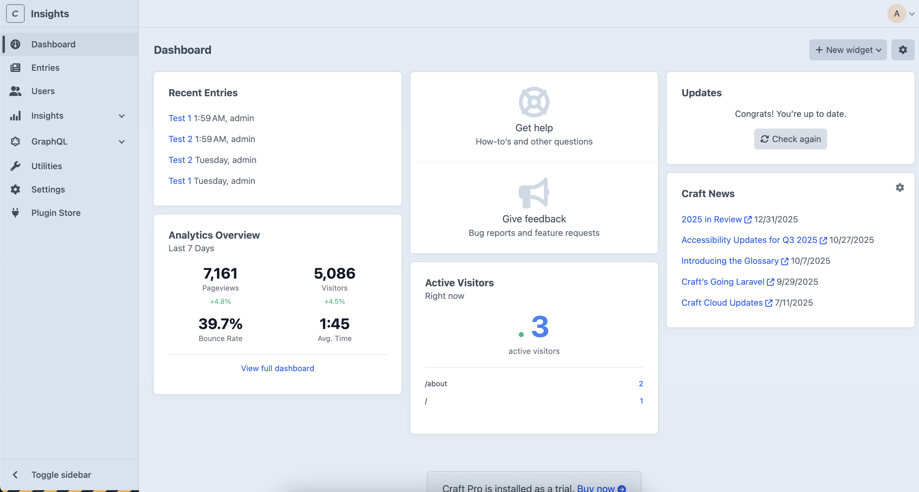Select the Utilities wrench icon
The width and height of the screenshot is (919, 492).
pos(16,166)
